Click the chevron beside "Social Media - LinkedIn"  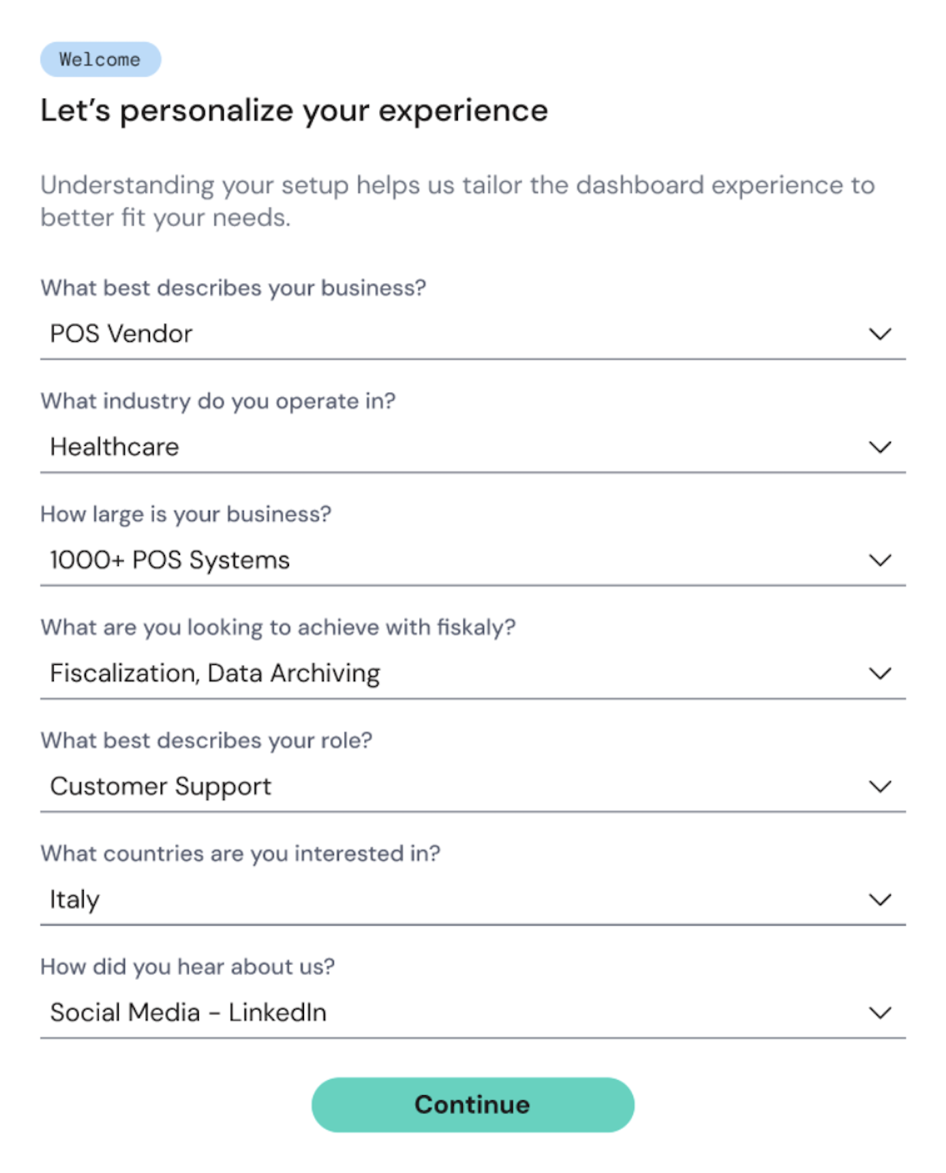[880, 1012]
